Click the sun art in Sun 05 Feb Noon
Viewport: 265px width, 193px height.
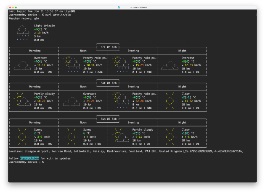point(72,137)
